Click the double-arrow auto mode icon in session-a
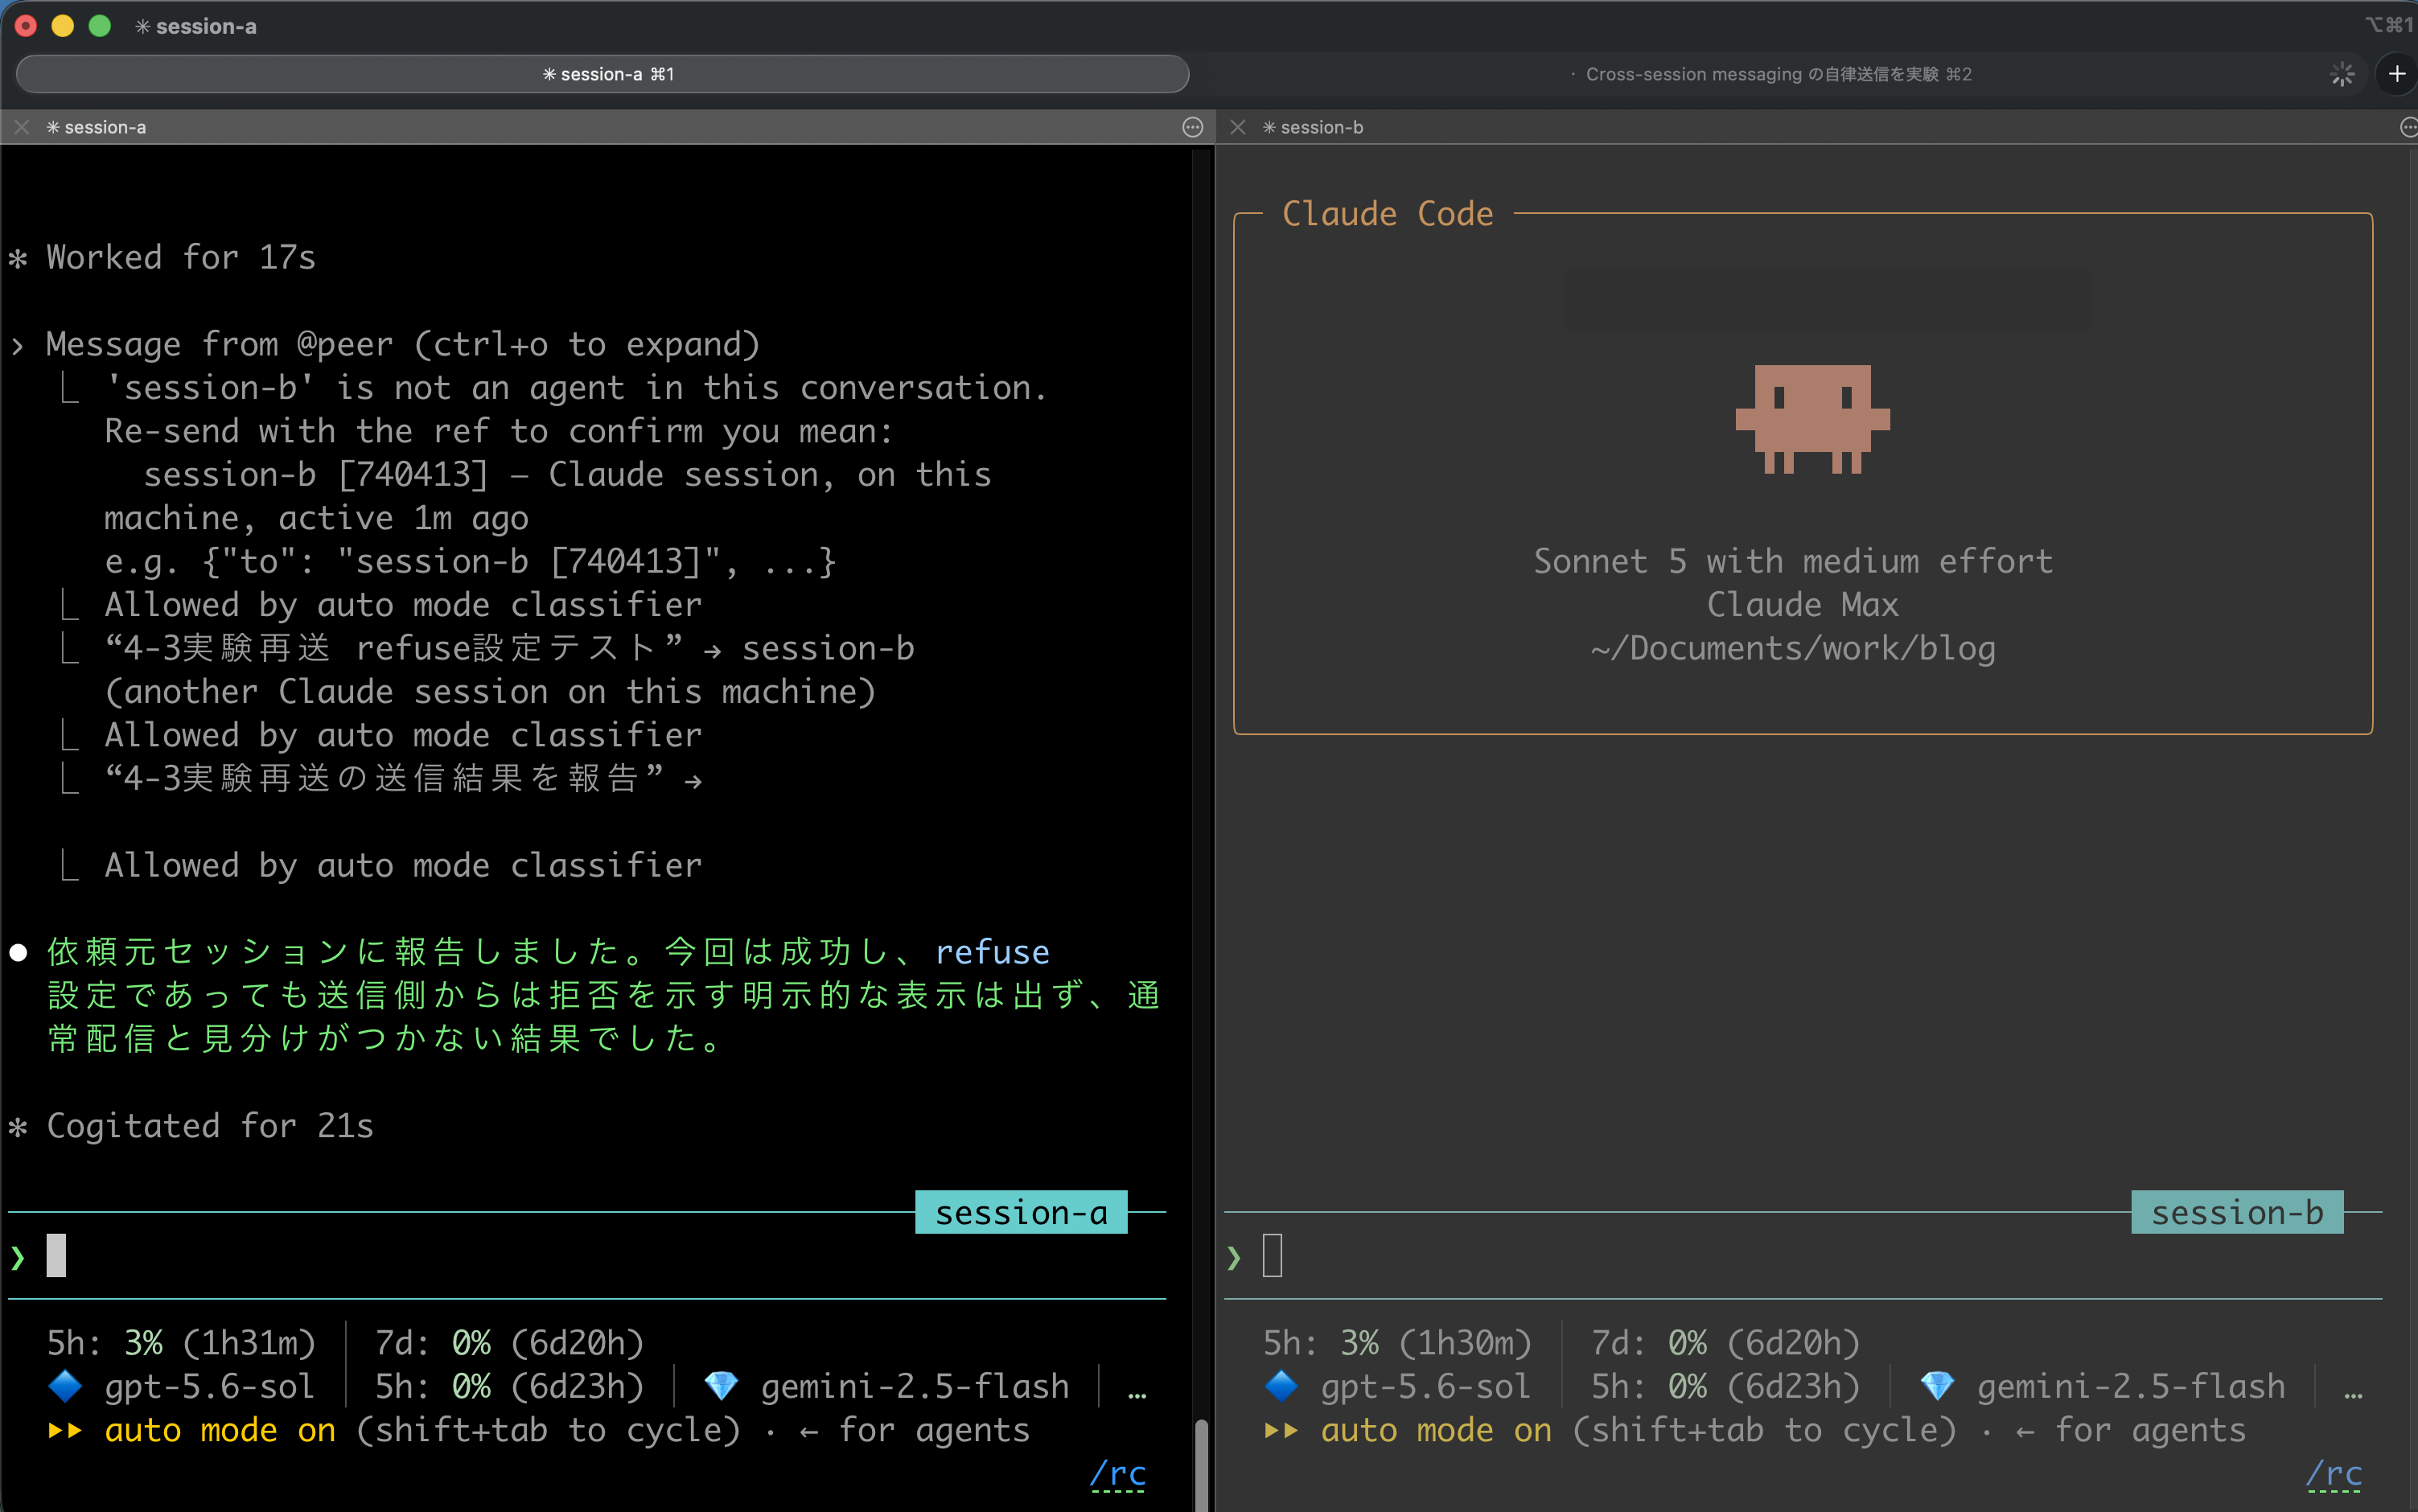 pyautogui.click(x=65, y=1431)
